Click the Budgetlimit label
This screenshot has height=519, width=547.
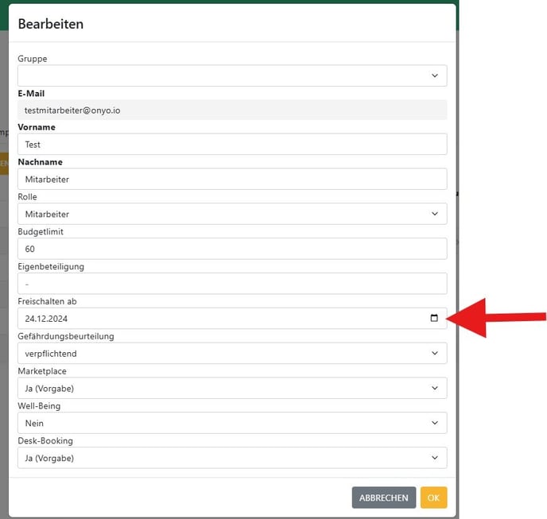[41, 231]
